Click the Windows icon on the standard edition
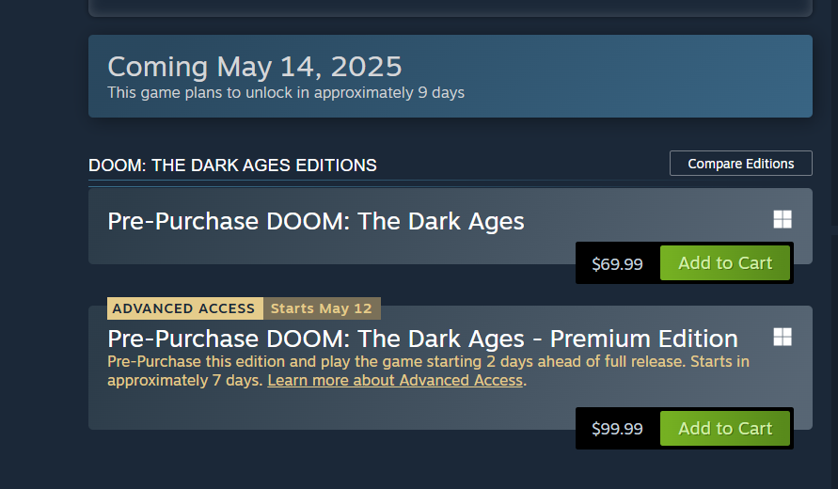The height and width of the screenshot is (489, 838). click(x=782, y=219)
